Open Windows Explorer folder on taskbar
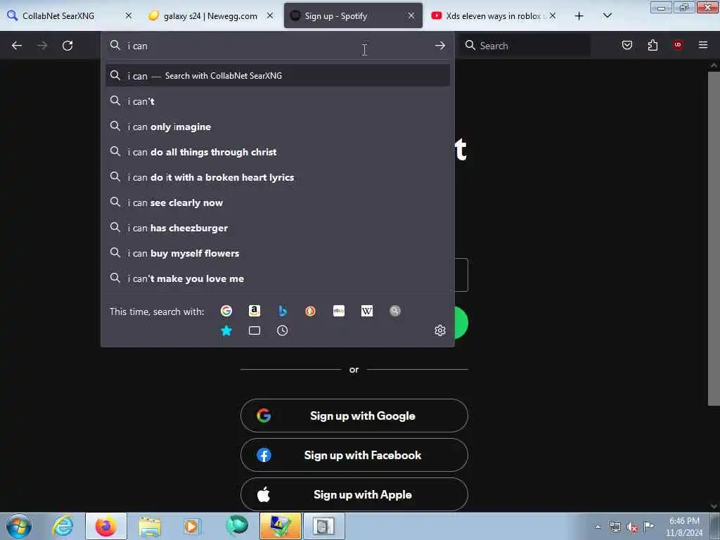 [x=150, y=526]
